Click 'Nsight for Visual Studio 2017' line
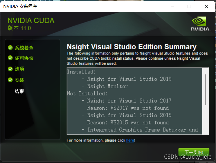The width and height of the screenshot is (216, 163). coord(129,101)
